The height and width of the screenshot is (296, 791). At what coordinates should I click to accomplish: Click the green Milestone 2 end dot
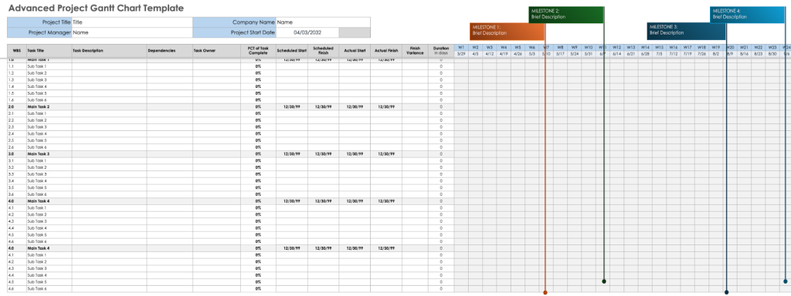coord(604,281)
